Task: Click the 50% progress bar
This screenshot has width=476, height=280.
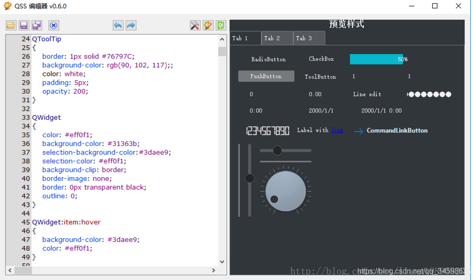Action: coord(376,59)
